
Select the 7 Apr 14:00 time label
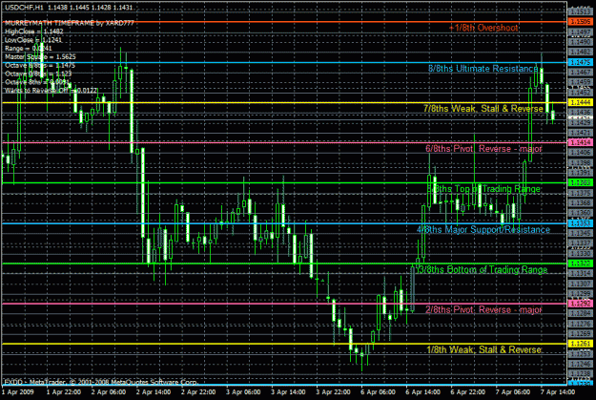558,392
